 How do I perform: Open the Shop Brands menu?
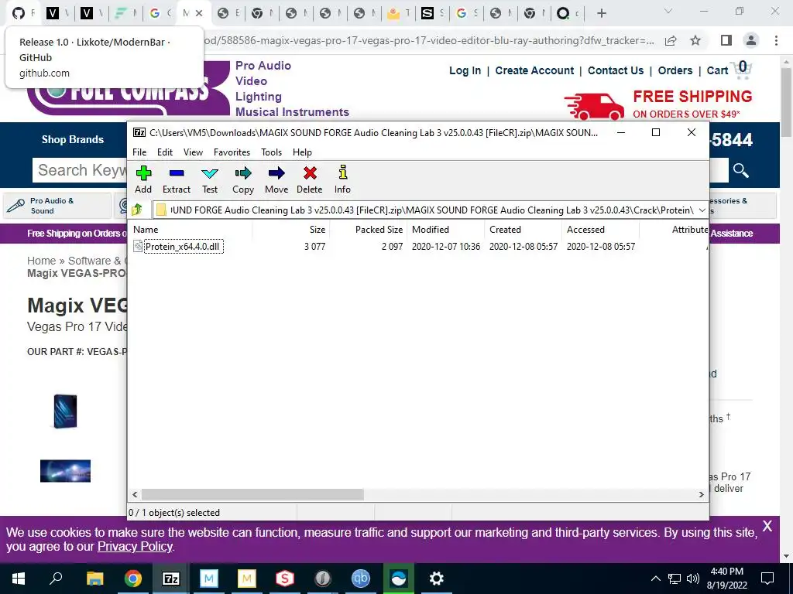[x=72, y=140]
